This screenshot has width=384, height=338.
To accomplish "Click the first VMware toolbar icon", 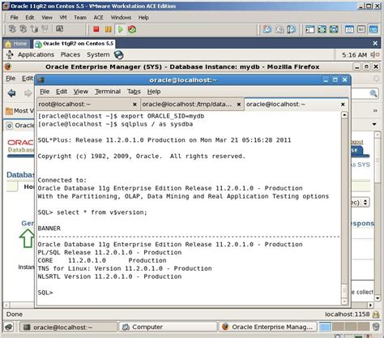I will 12,29.
